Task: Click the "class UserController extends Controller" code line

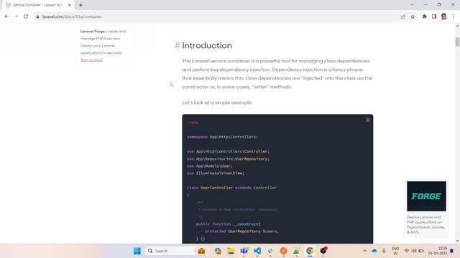Action: (x=231, y=188)
